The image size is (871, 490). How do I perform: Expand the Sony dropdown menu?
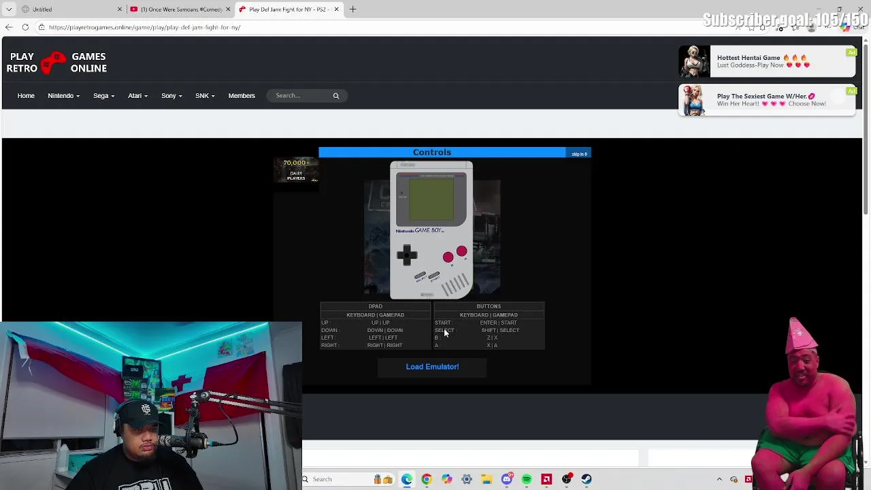pyautogui.click(x=171, y=95)
